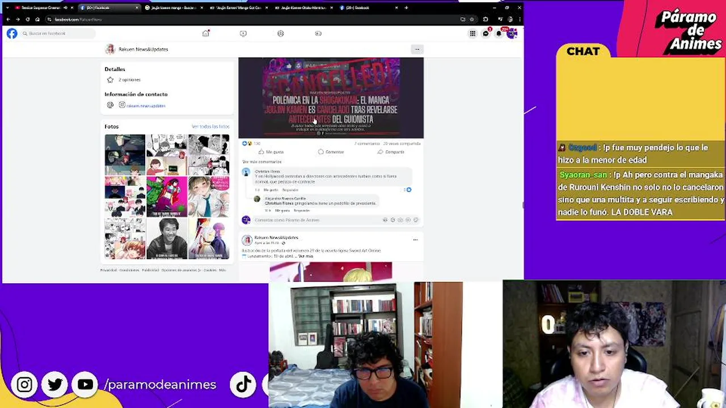
Task: Click the tab search dropdown arrow in the browser
Action: [7, 8]
